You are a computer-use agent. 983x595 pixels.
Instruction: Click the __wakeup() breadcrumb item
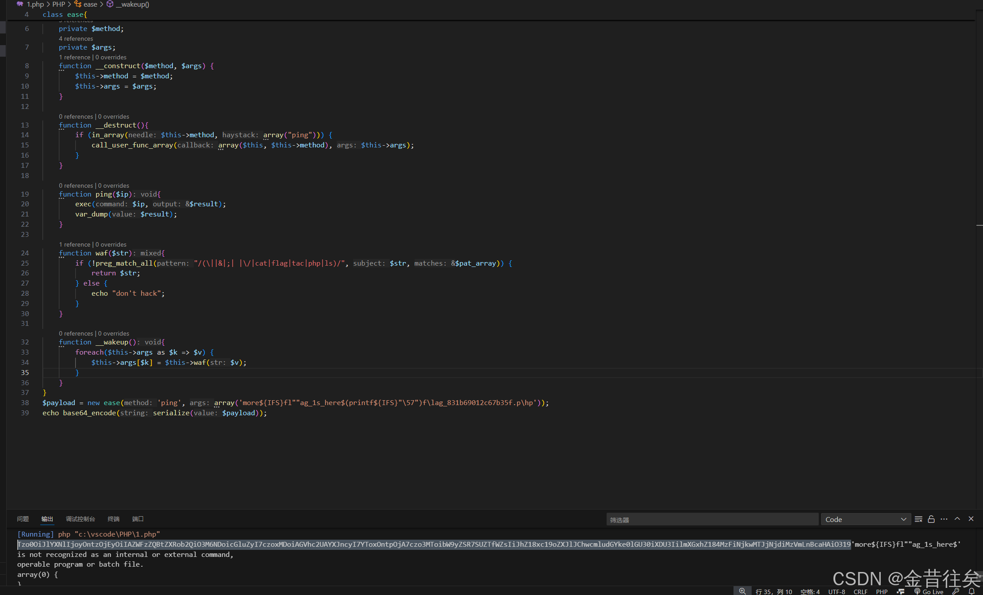(x=132, y=4)
